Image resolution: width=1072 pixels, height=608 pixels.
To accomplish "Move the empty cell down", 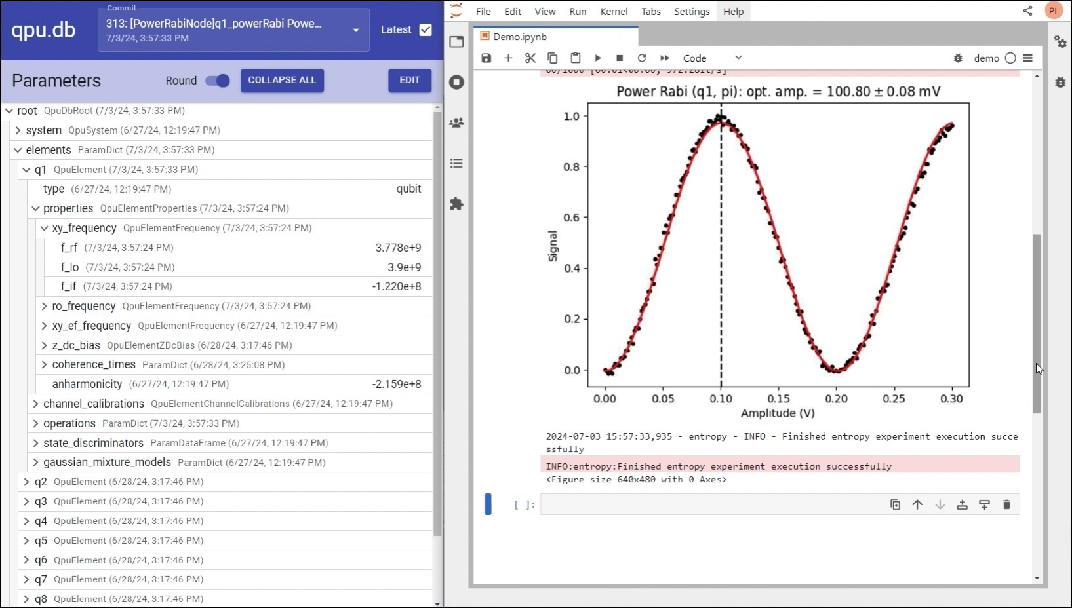I will tap(940, 504).
